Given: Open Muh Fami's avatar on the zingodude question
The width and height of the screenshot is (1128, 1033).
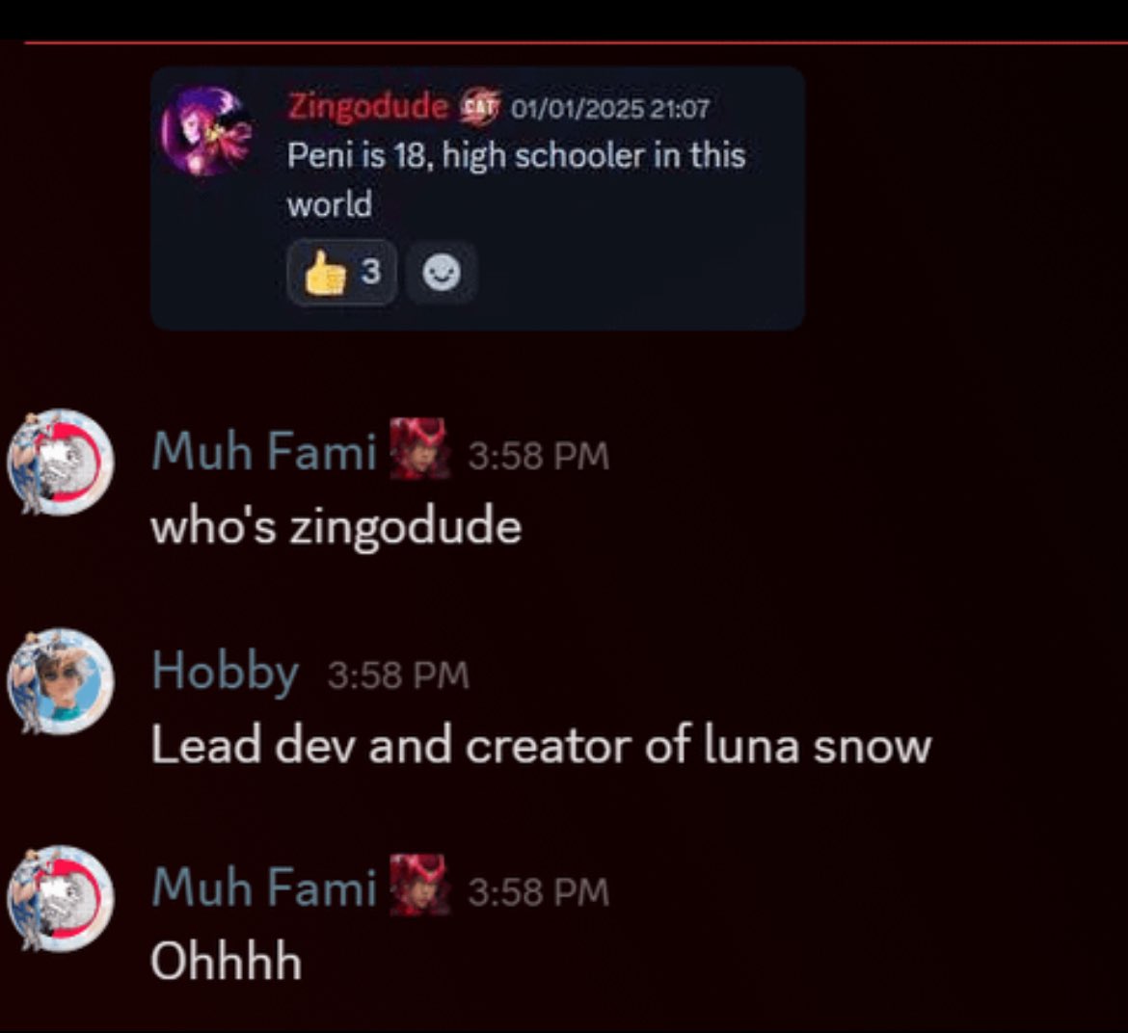Looking at the screenshot, I should (61, 462).
